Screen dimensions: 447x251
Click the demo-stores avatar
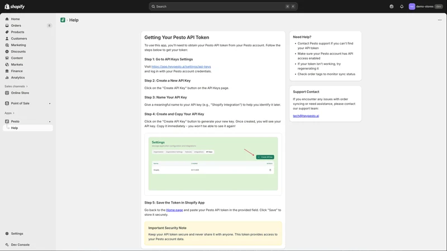click(x=412, y=7)
